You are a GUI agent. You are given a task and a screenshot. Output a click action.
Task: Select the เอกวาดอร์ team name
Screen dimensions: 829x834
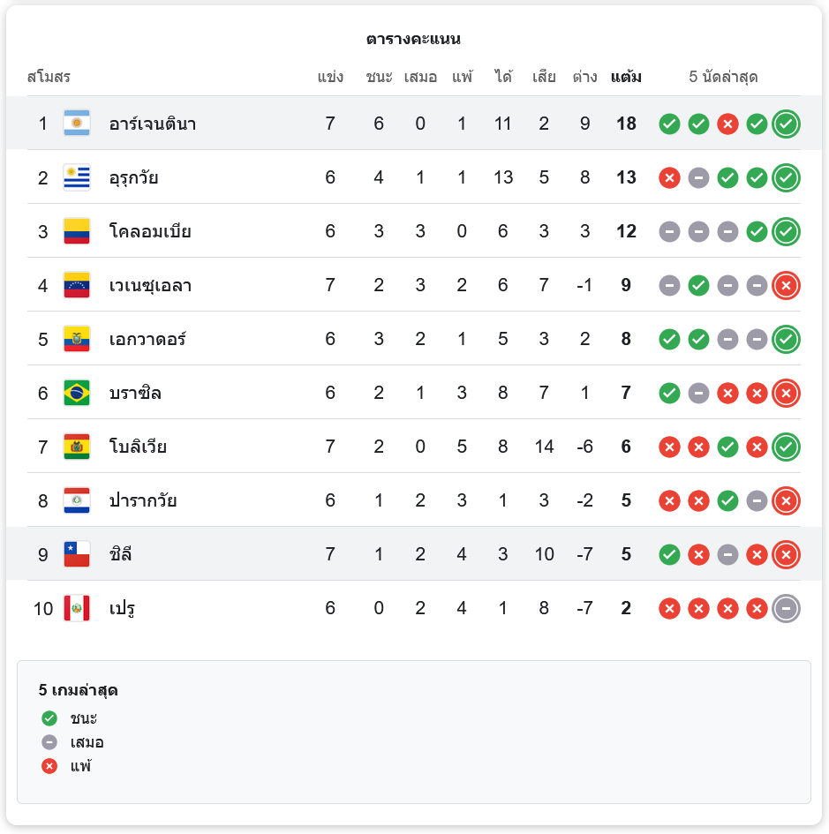click(147, 339)
